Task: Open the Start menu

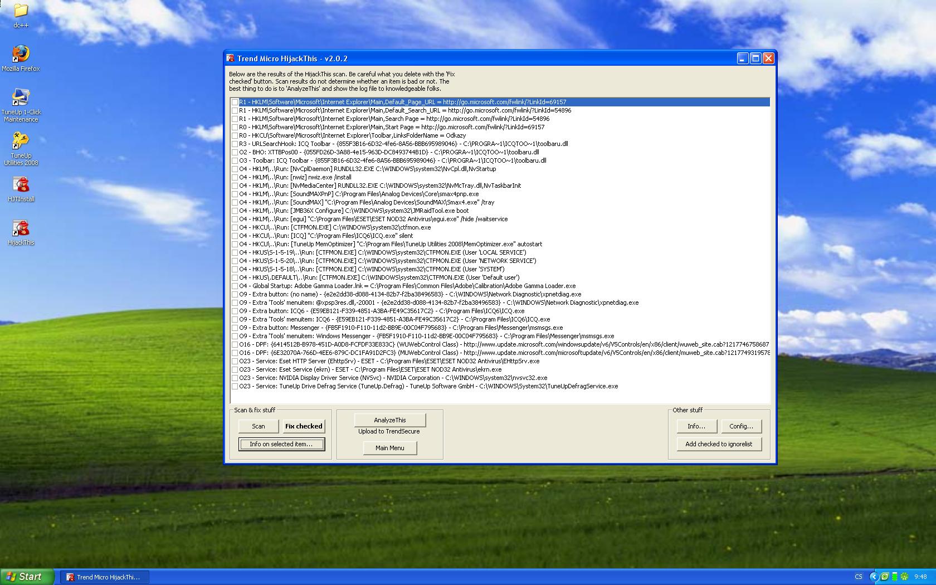Action: (x=27, y=577)
